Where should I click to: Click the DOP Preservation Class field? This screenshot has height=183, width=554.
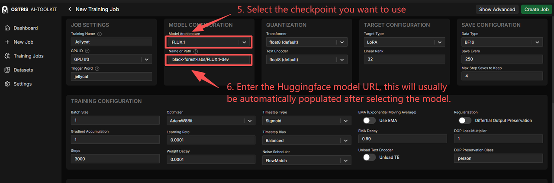(498, 158)
